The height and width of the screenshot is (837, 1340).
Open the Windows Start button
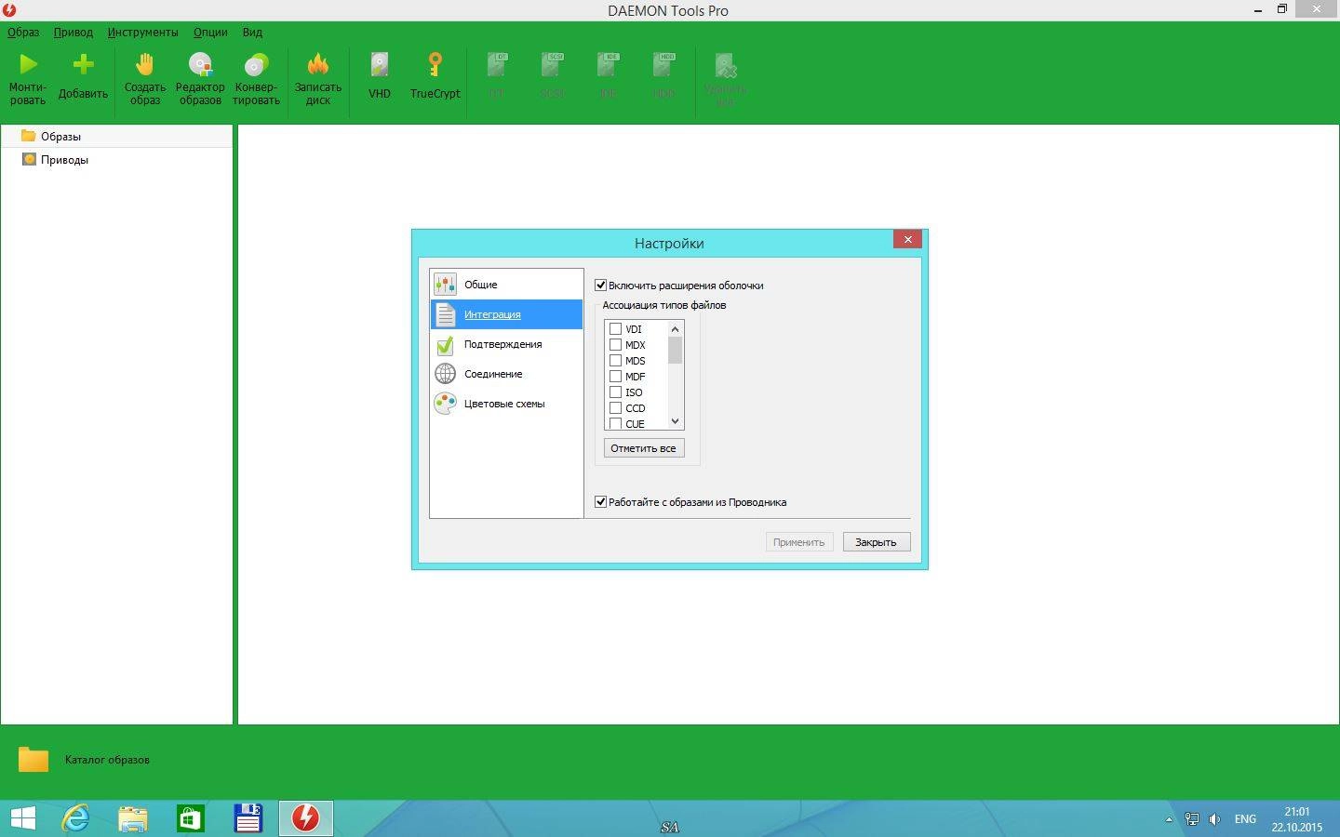click(x=22, y=818)
